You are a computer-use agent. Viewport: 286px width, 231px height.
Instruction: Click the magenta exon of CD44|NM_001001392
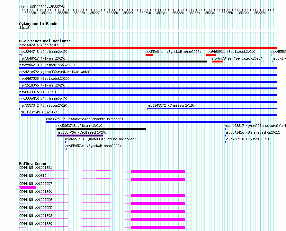pos(158,219)
